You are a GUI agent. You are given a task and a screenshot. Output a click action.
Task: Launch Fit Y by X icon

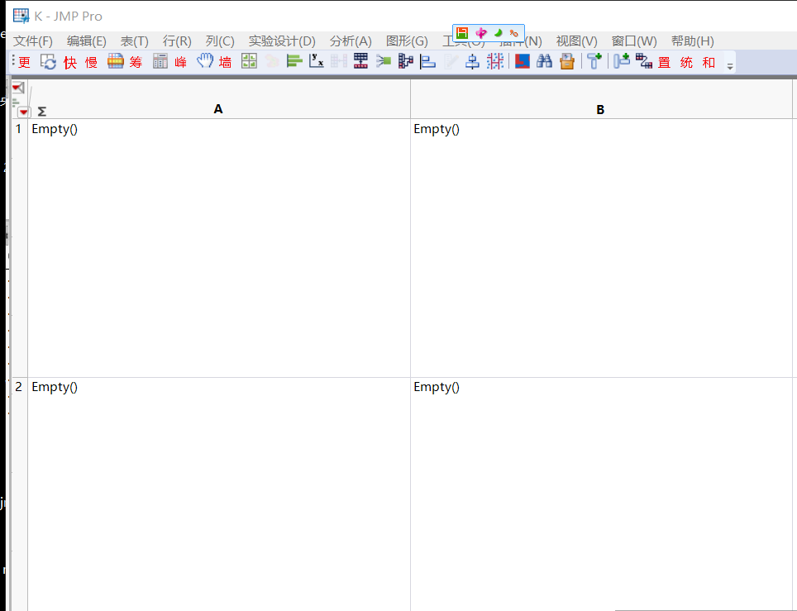pyautogui.click(x=316, y=61)
